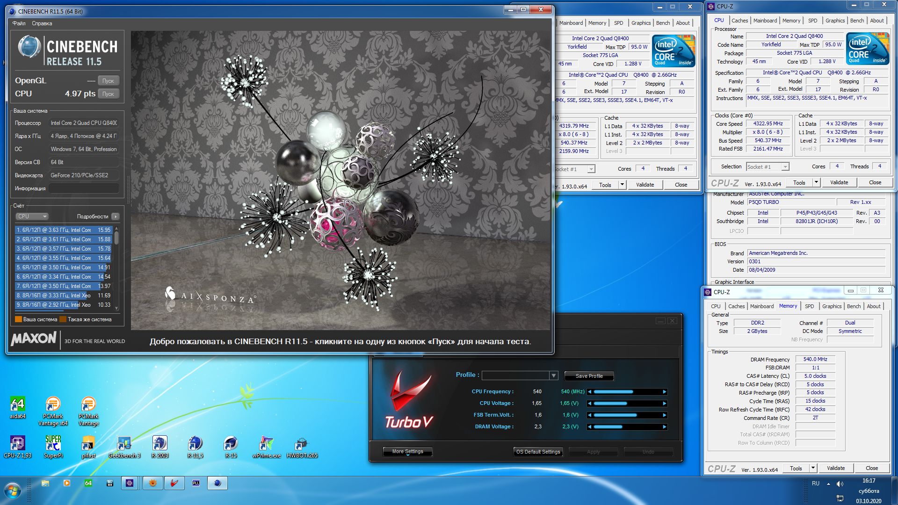Adjust the CPU Frequency slider in TurboV
Image resolution: width=898 pixels, height=505 pixels.
tap(627, 392)
